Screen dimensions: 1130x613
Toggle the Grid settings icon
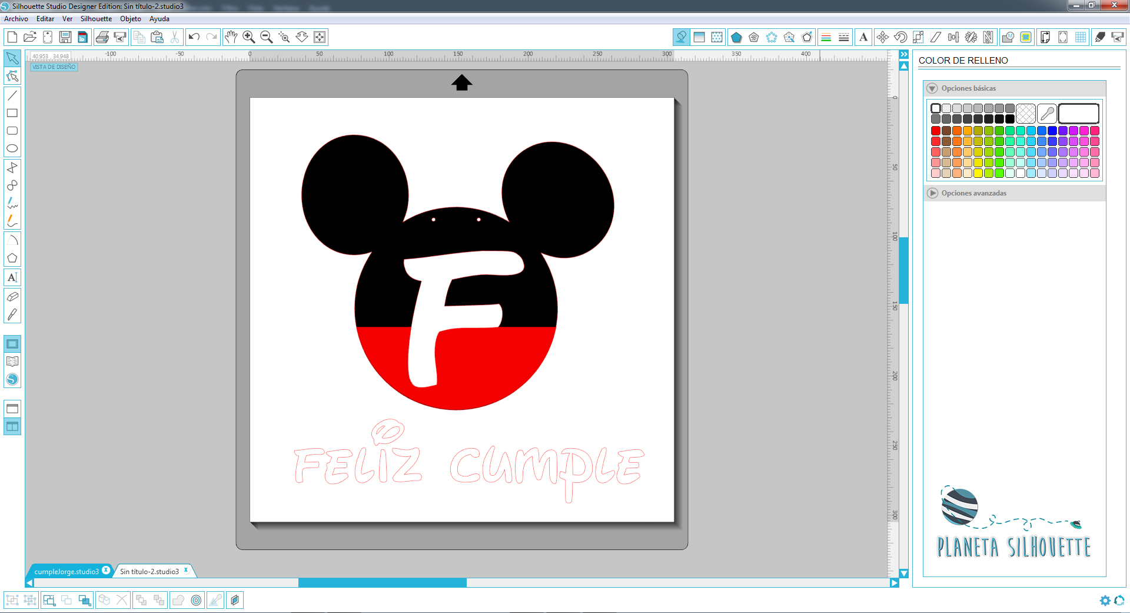(1081, 37)
